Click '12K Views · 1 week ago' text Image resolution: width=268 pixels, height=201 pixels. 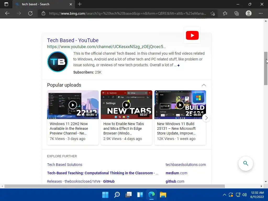[176, 139]
